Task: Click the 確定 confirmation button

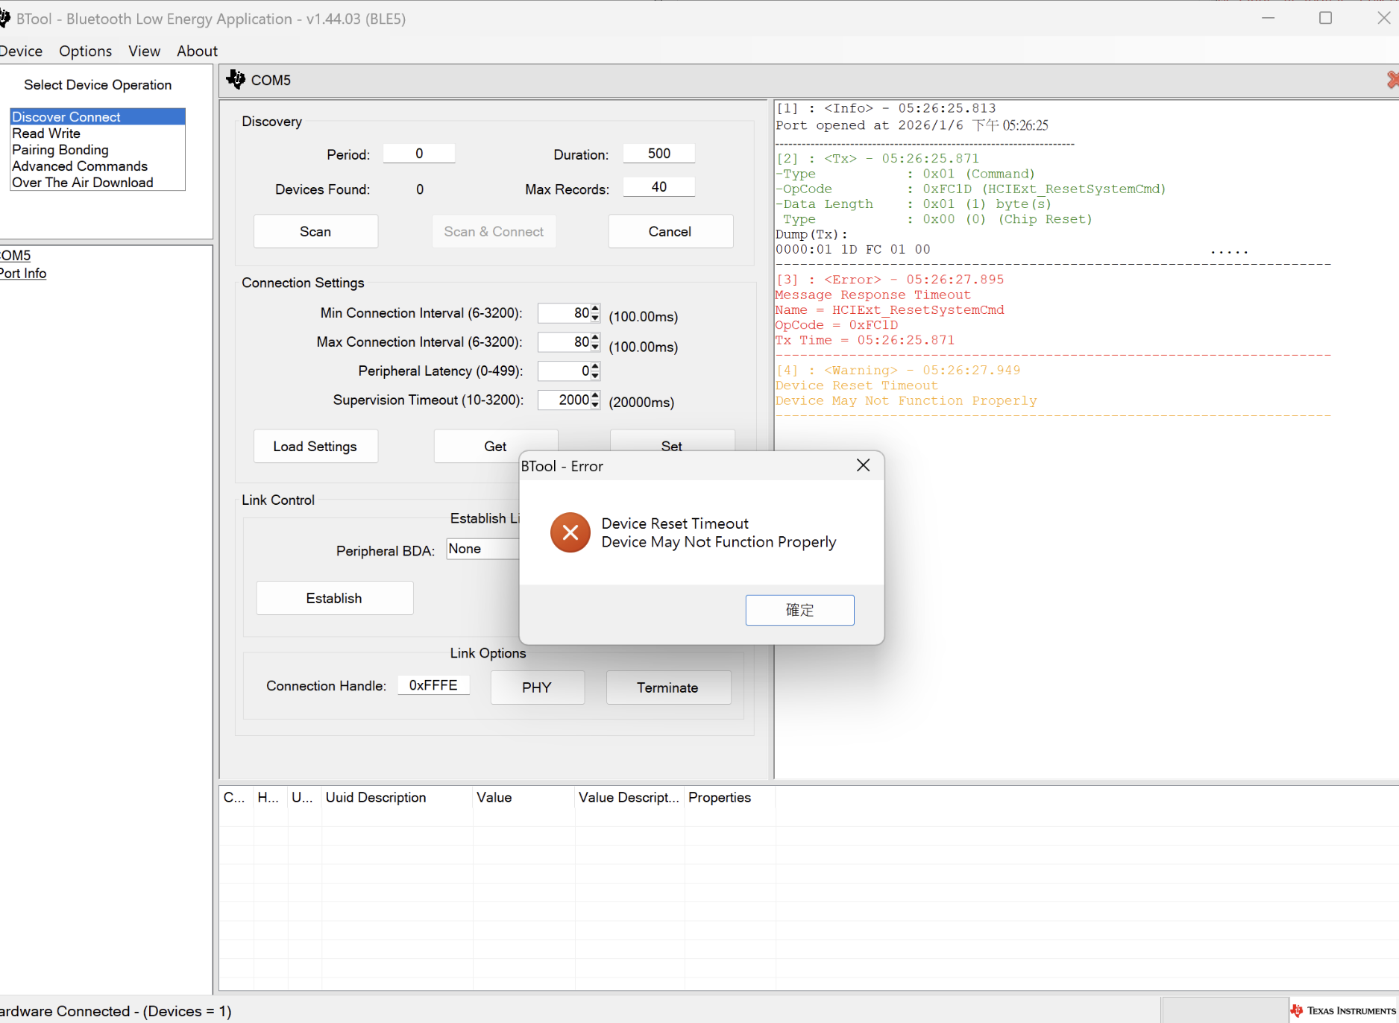Action: click(x=799, y=610)
